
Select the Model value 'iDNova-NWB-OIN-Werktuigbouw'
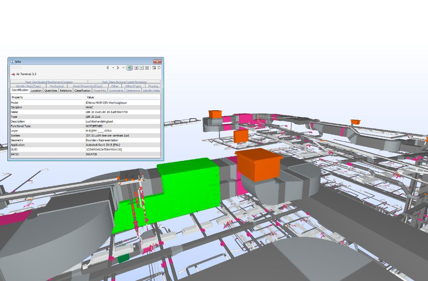[x=106, y=103]
